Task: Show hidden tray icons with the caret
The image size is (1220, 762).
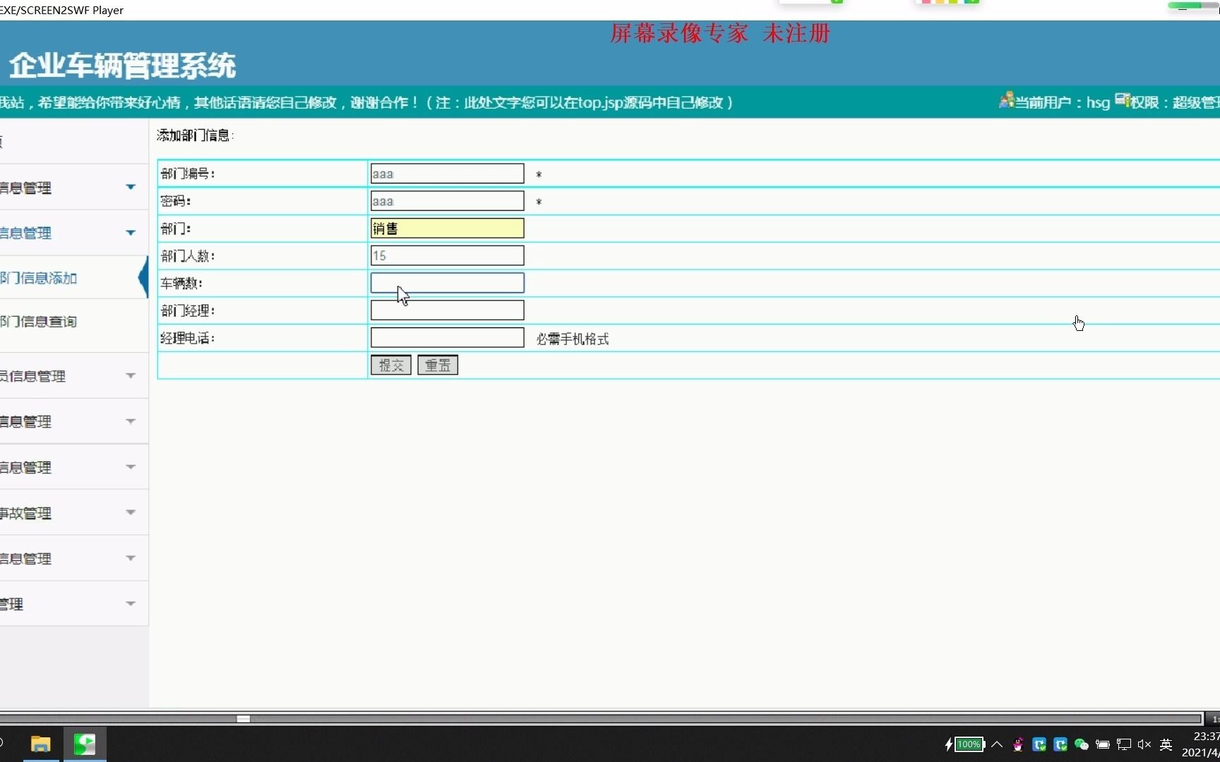Action: click(997, 744)
